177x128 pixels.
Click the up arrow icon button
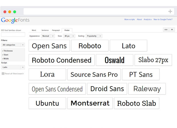pos(172,30)
